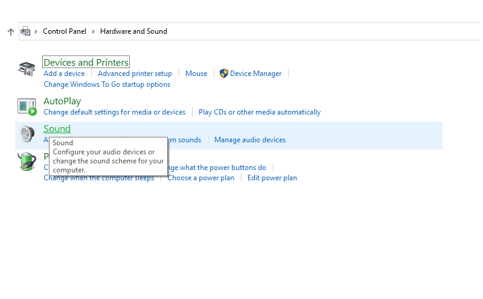This screenshot has width=483, height=299.
Task: Click the Power Options battery icon
Action: [27, 162]
